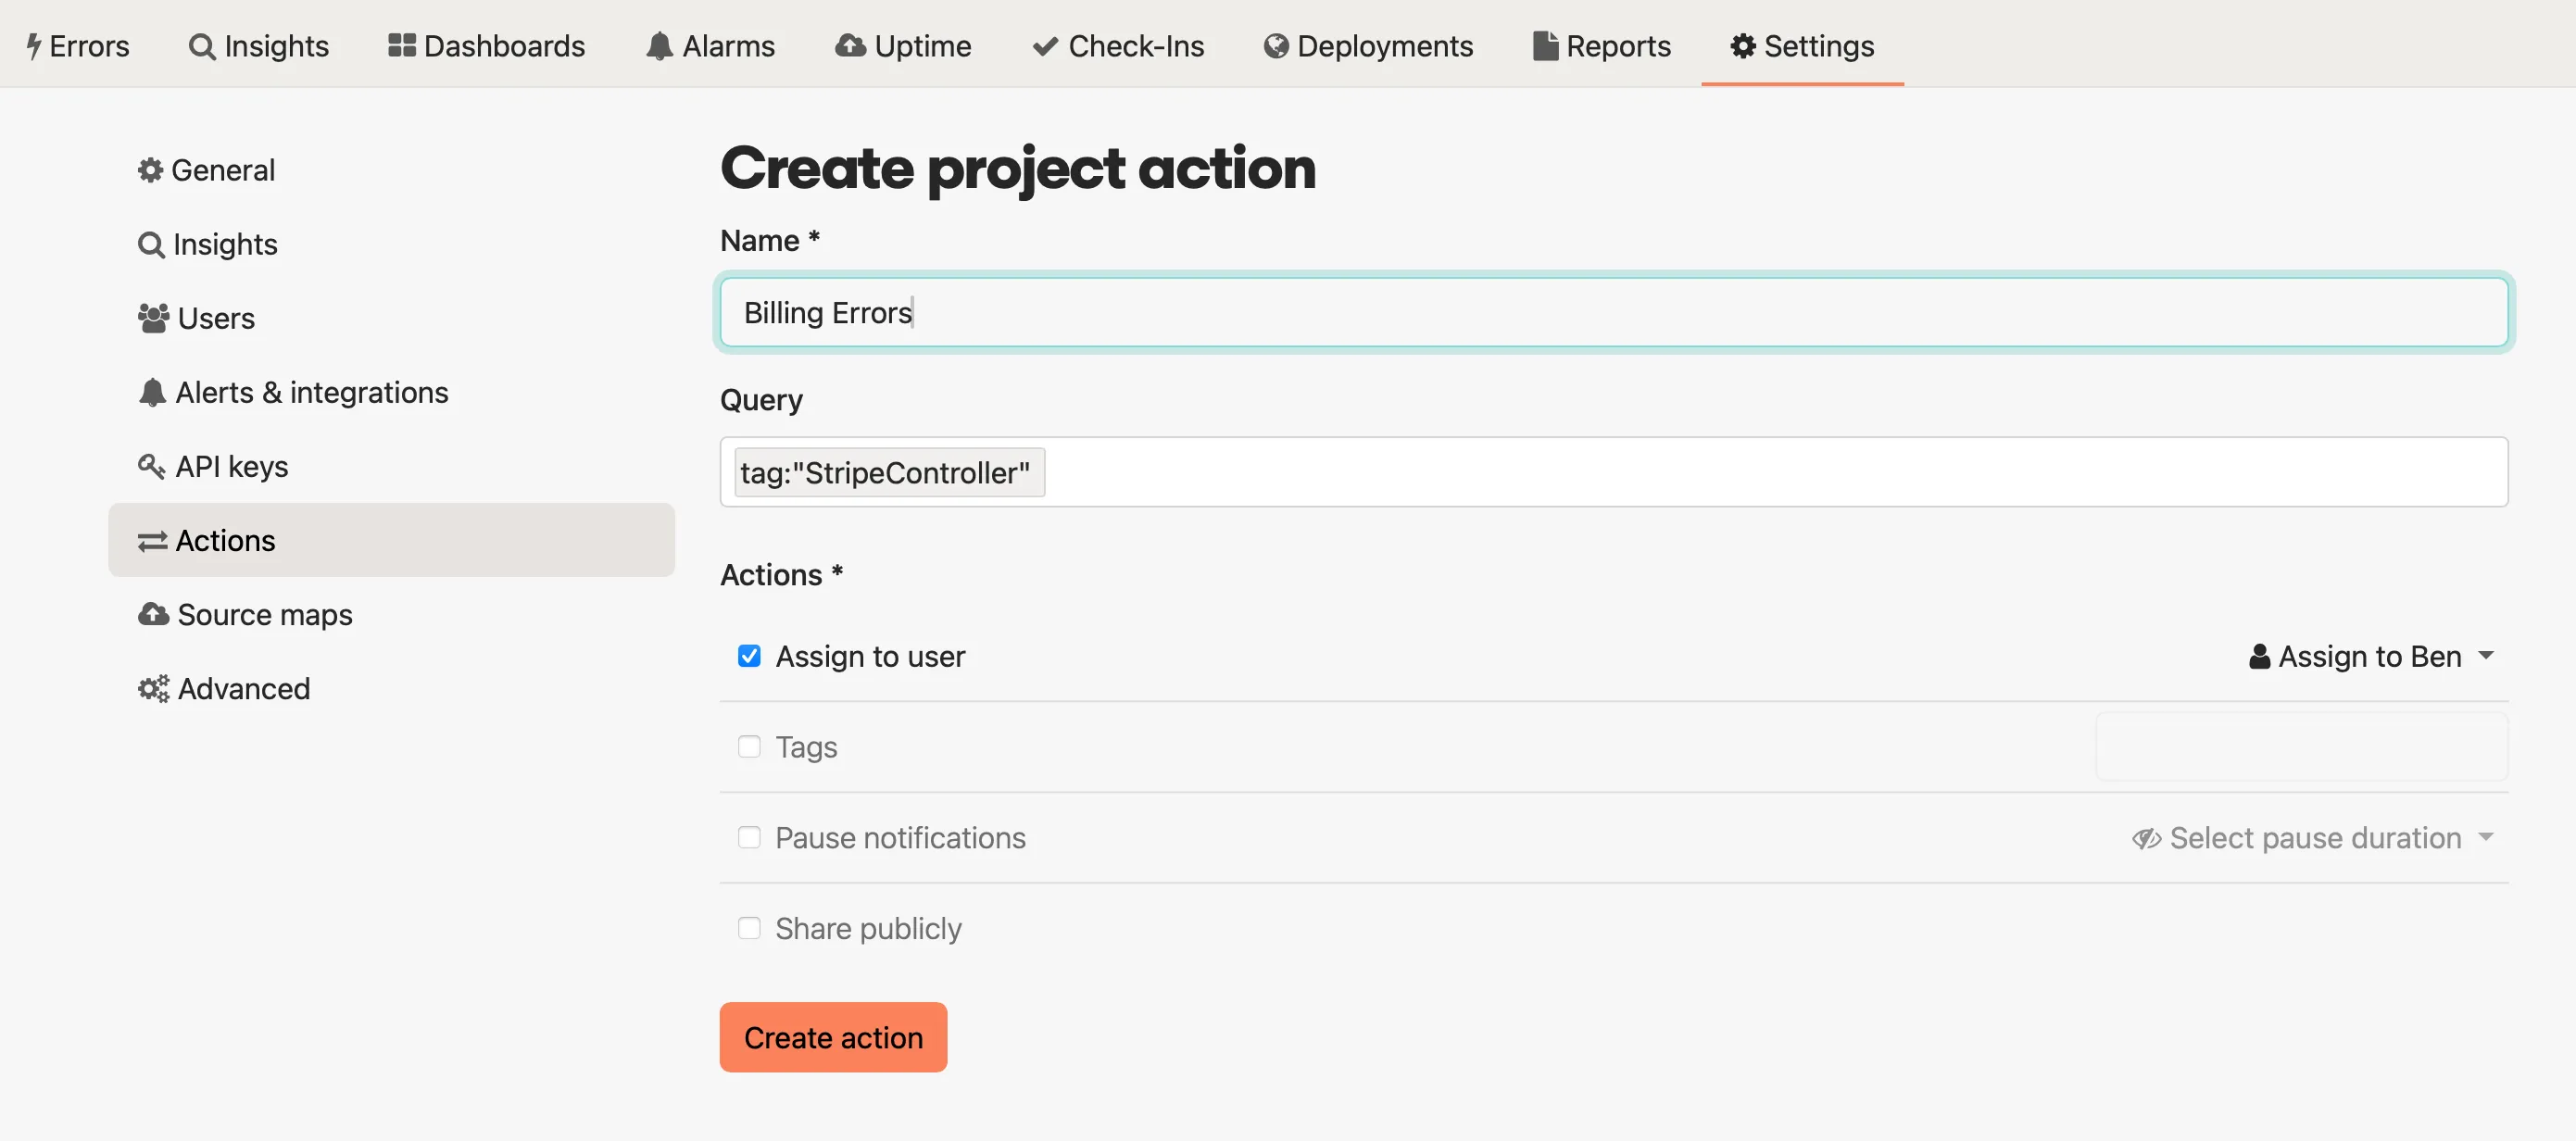Screen dimensions: 2576x1141
Task: Open the Assign to Ben dropdown
Action: click(x=2372, y=656)
